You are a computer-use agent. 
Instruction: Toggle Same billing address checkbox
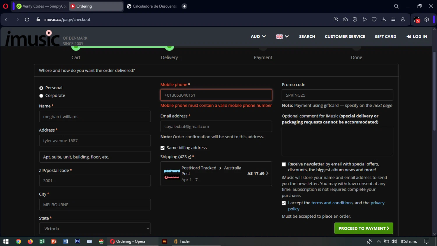[x=163, y=148]
